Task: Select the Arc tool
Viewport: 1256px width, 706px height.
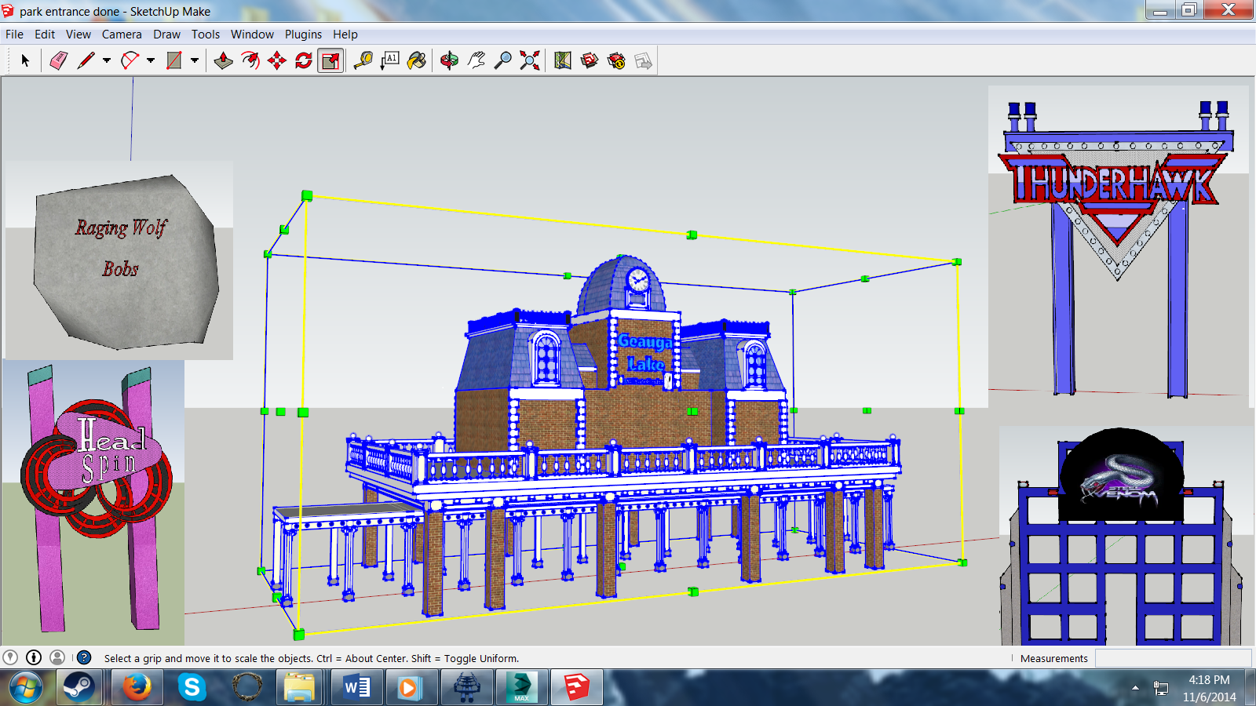Action: click(x=130, y=60)
